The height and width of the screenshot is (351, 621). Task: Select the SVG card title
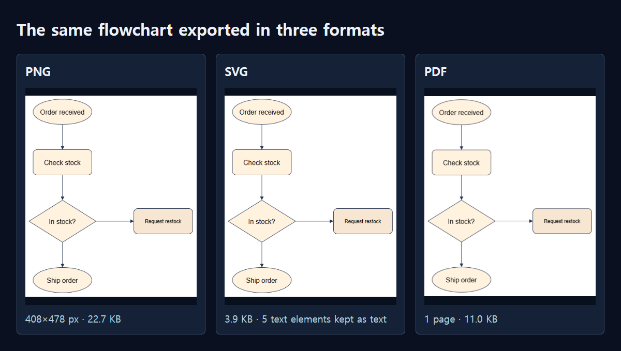click(236, 72)
